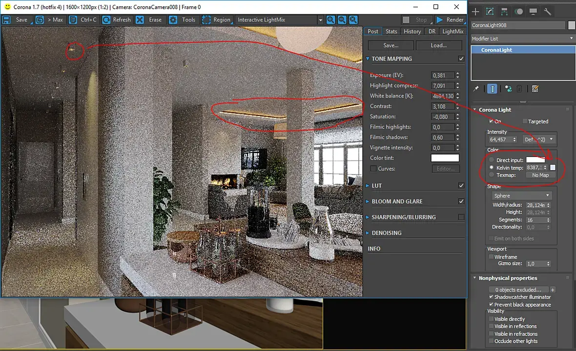Screen dimensions: 576x351
Task: Open the Sphere shape dropdown
Action: tap(521, 195)
